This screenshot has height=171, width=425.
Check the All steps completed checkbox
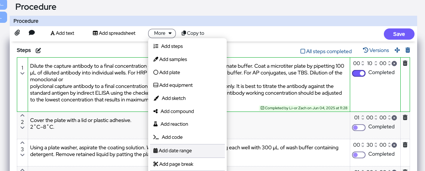(303, 51)
